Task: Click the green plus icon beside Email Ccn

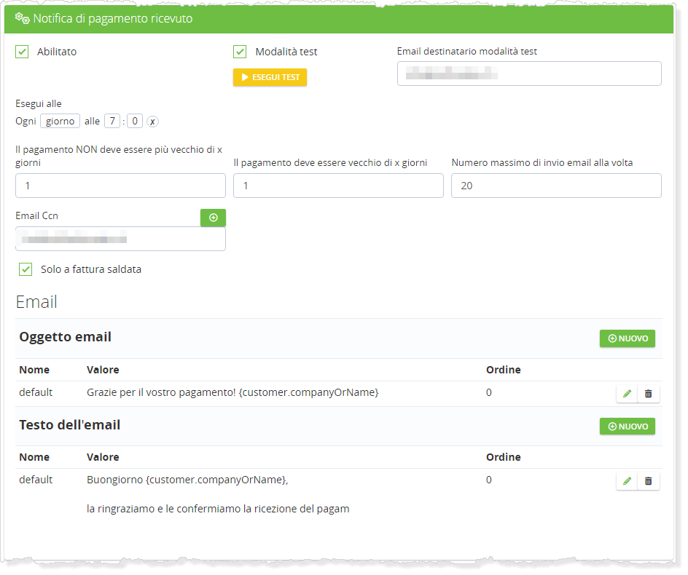Action: (x=213, y=218)
